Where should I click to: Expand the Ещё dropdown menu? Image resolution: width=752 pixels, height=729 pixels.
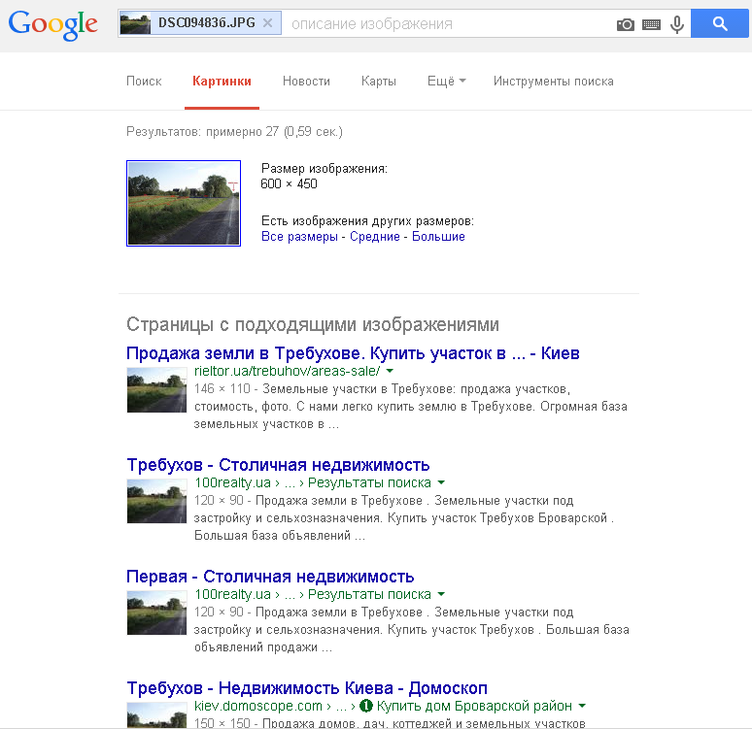446,82
